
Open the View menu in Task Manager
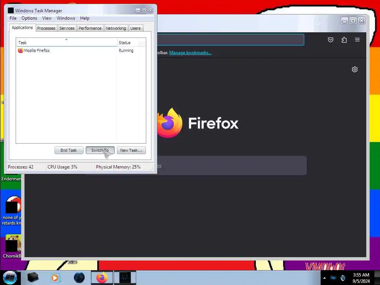47,18
